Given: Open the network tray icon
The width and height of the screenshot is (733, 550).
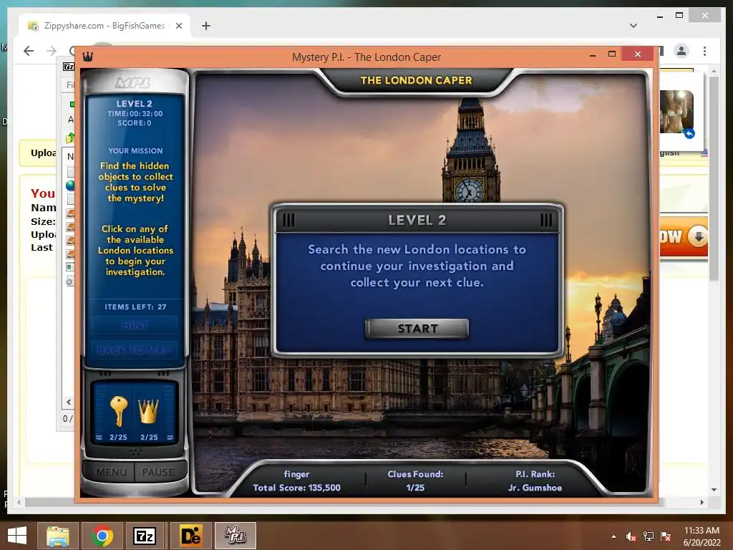Looking at the screenshot, I should [649, 536].
